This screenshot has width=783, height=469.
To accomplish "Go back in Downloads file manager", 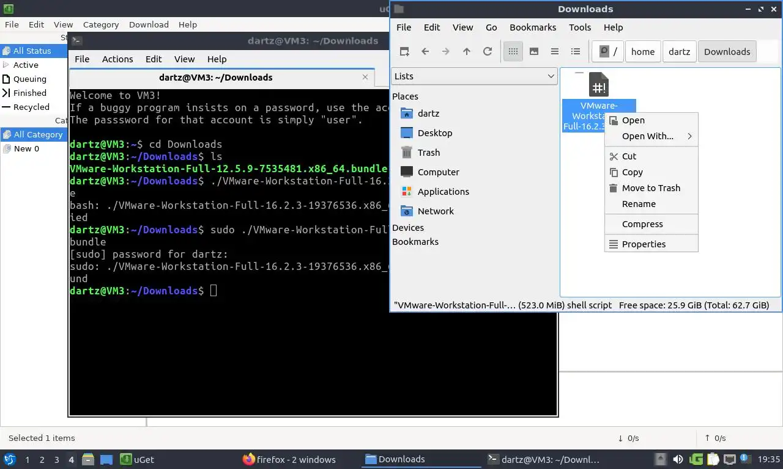I will coord(425,52).
